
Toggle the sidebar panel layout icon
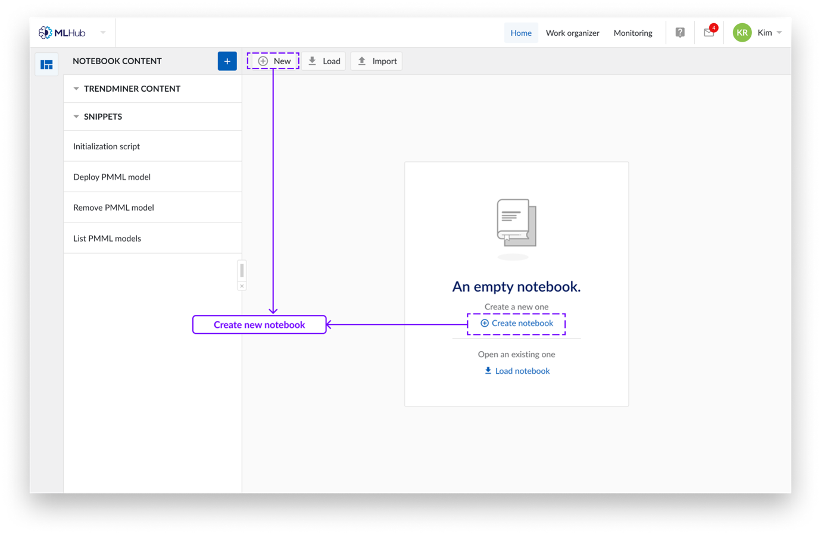tap(46, 64)
